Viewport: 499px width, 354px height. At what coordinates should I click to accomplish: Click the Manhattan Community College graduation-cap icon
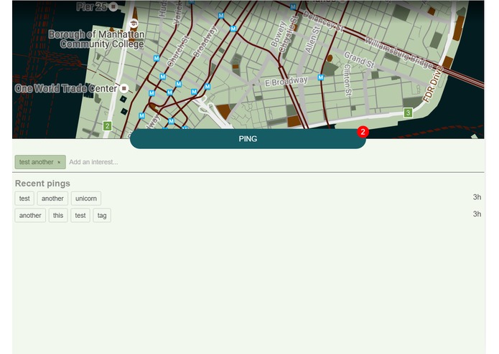134,23
